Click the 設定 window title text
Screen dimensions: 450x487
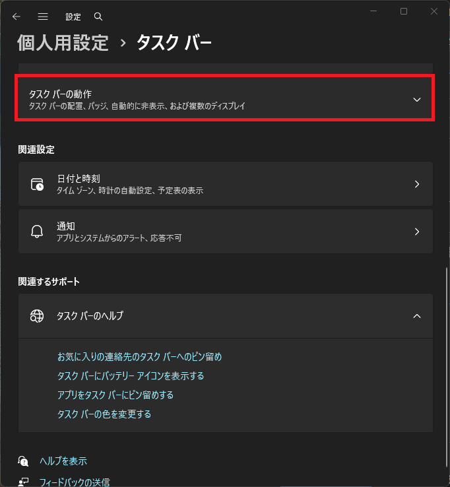pyautogui.click(x=73, y=16)
